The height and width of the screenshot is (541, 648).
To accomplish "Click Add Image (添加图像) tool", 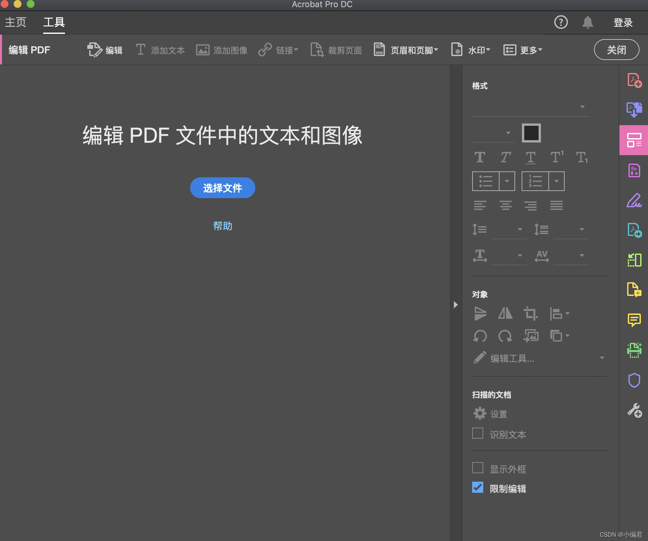I will [222, 50].
